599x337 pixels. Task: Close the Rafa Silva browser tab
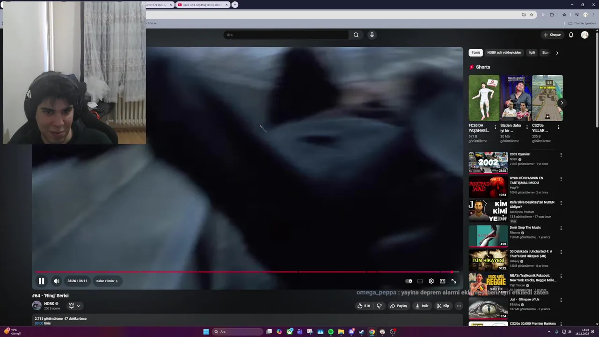tap(226, 5)
